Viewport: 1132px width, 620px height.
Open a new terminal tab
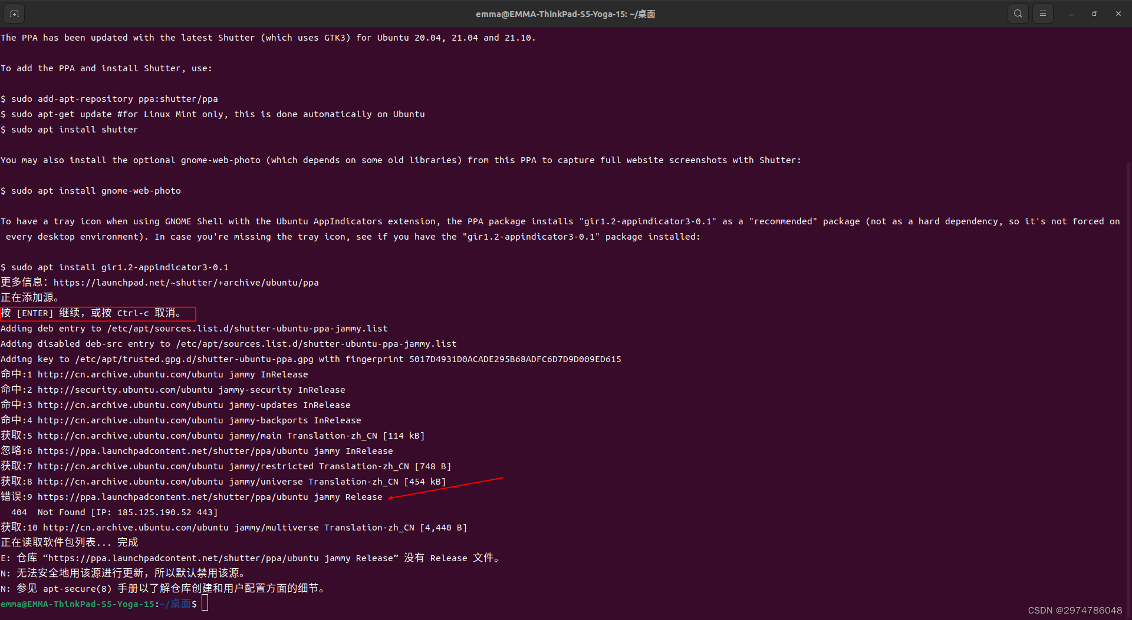pyautogui.click(x=14, y=14)
